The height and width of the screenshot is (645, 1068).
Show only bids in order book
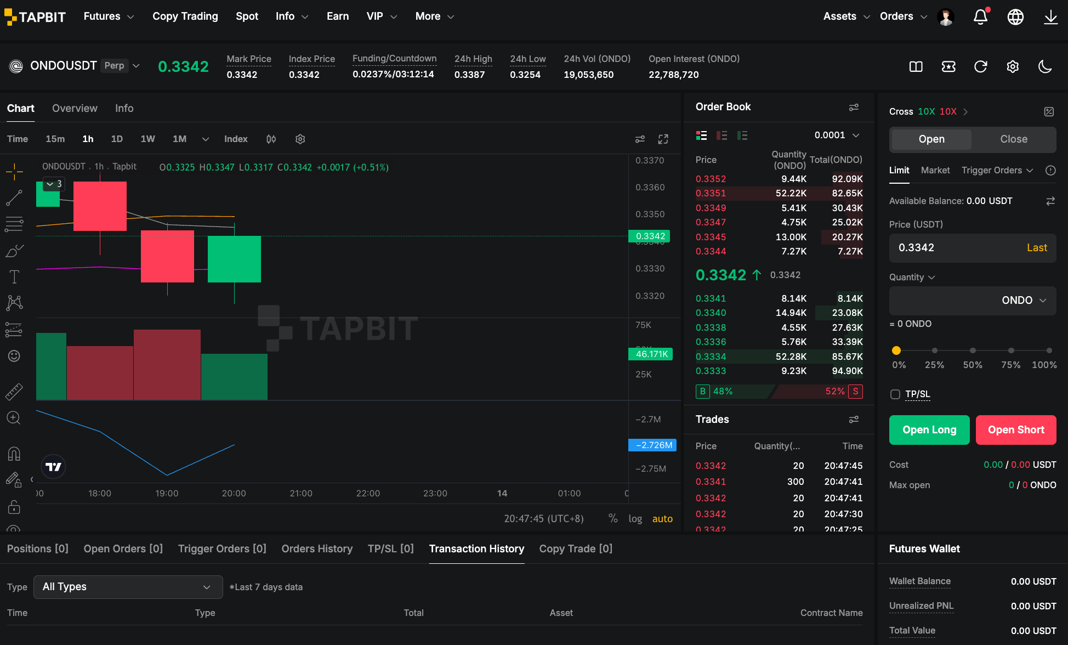click(x=742, y=135)
